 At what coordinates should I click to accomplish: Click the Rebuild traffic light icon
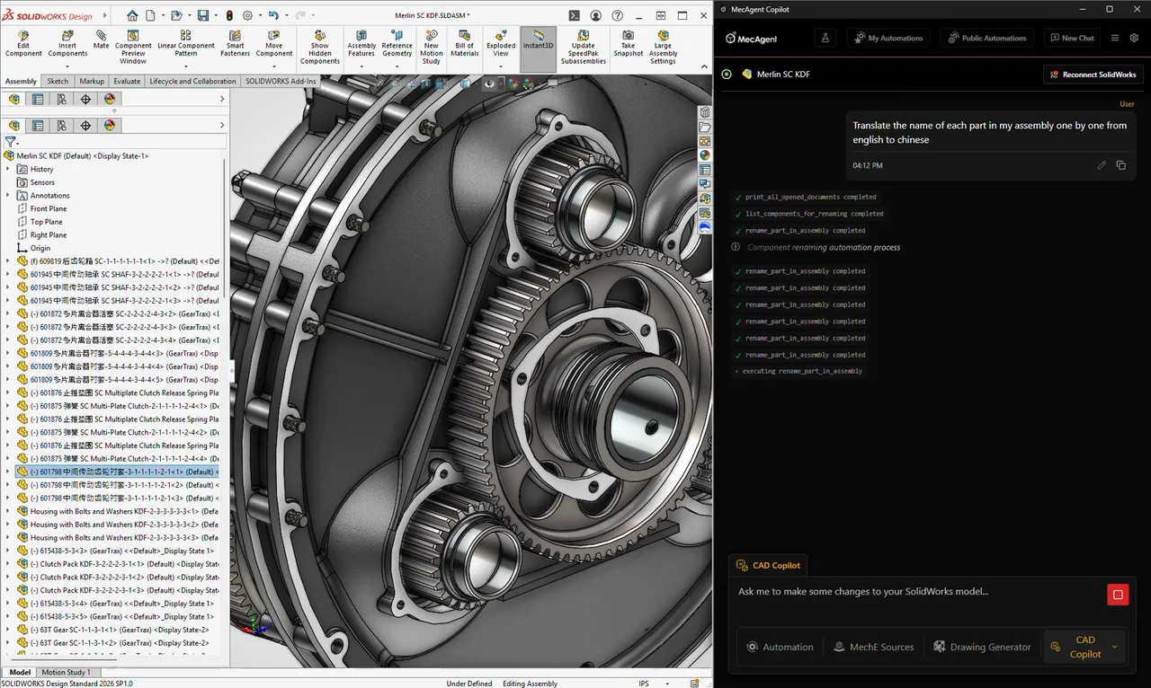tap(228, 15)
